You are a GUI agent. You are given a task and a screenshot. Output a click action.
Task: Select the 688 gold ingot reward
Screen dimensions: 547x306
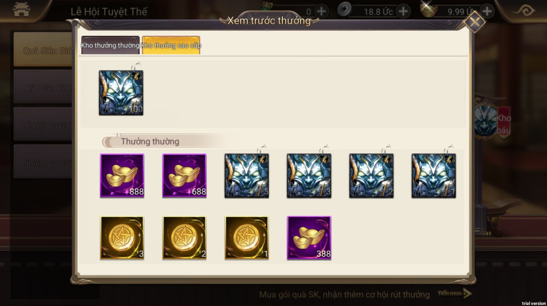(184, 176)
